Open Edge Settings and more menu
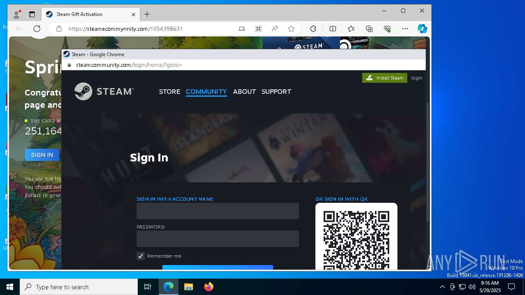Screen dimensions: 525x295 pyautogui.click(x=405, y=29)
